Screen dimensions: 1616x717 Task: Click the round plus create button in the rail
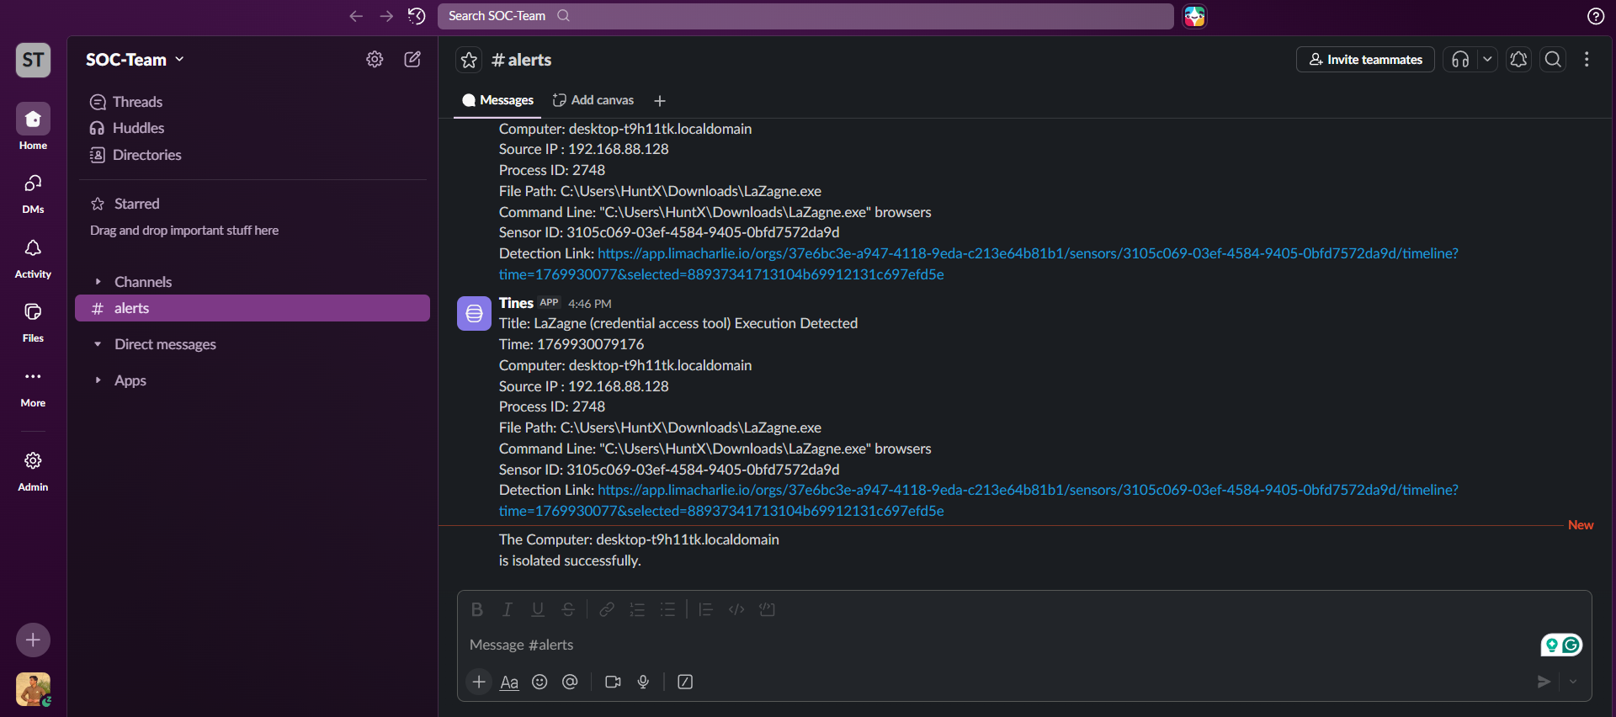click(x=33, y=640)
